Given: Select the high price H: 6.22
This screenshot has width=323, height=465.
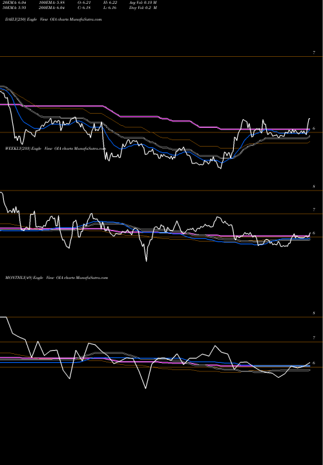Looking at the screenshot, I should (x=109, y=3).
